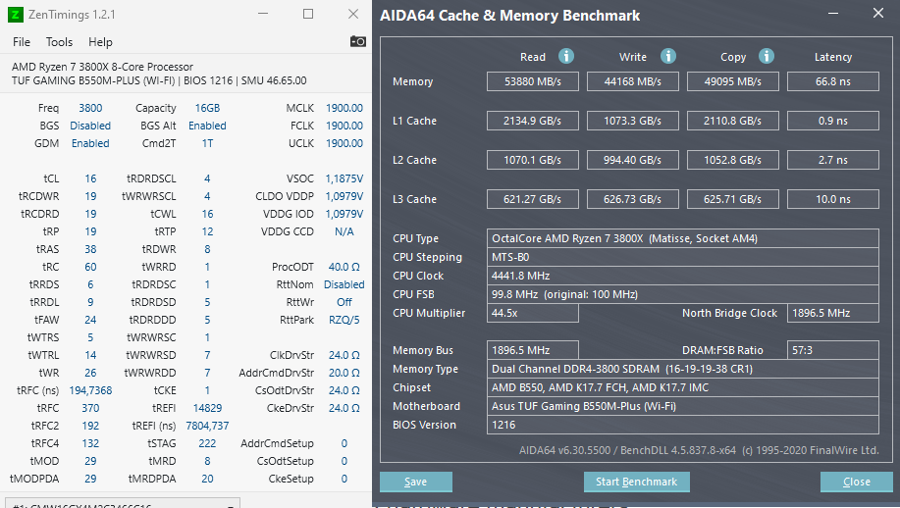
Task: Click the VSOC value 1,1875V
Action: (344, 178)
